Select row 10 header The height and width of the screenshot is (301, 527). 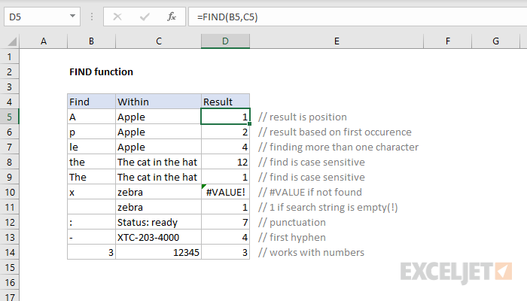pos(9,192)
